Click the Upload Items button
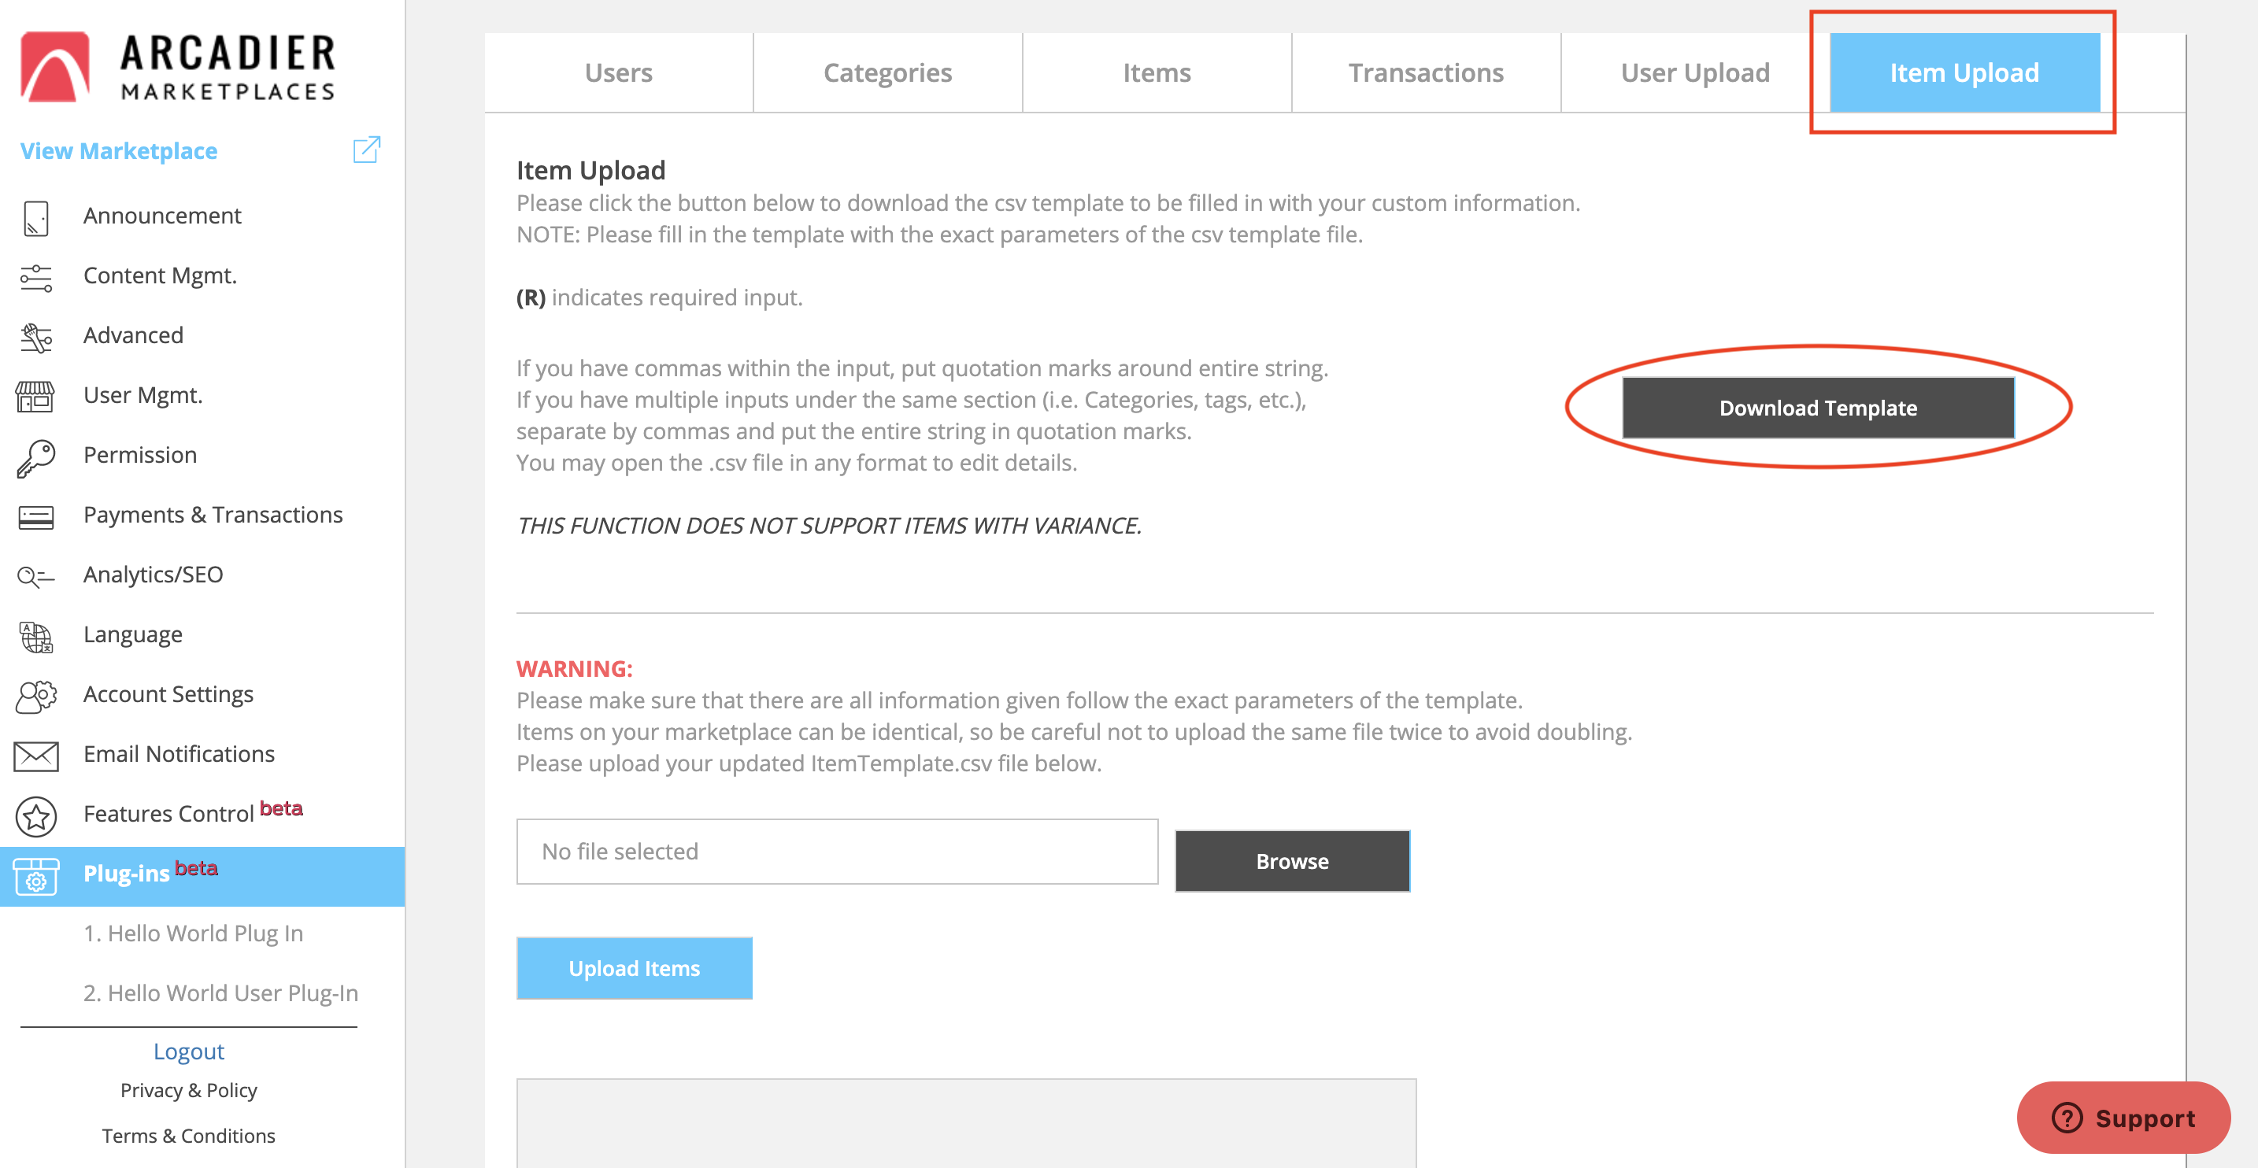The image size is (2258, 1168). pyautogui.click(x=634, y=968)
